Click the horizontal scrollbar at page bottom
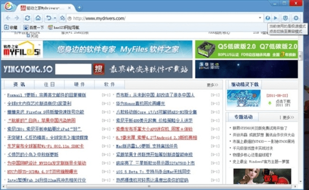Screen dimensions: 309x190 tap(149, 186)
